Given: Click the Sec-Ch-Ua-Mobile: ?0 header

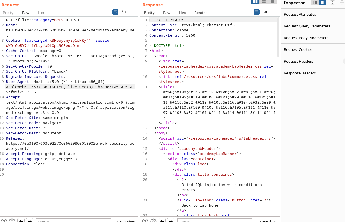Looking at the screenshot, I should pyautogui.click(x=29, y=66).
